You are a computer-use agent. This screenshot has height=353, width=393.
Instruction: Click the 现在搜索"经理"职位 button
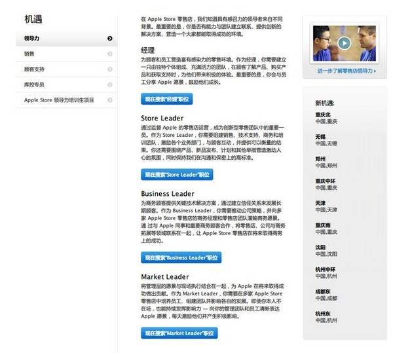(166, 99)
